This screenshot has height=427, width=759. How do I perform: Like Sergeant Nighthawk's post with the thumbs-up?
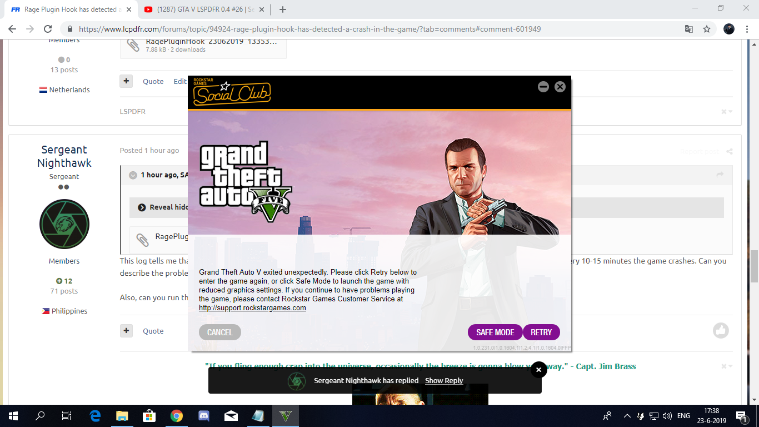pos(721,331)
